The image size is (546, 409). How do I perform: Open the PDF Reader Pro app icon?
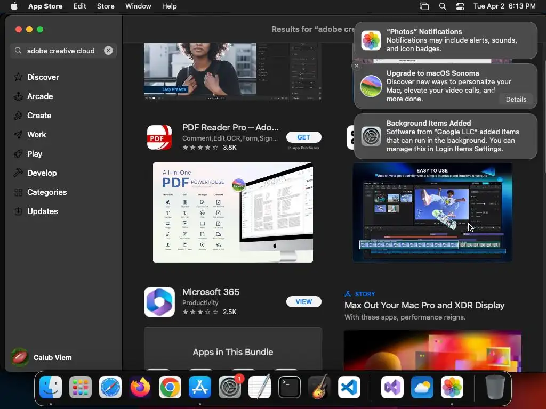pyautogui.click(x=159, y=137)
